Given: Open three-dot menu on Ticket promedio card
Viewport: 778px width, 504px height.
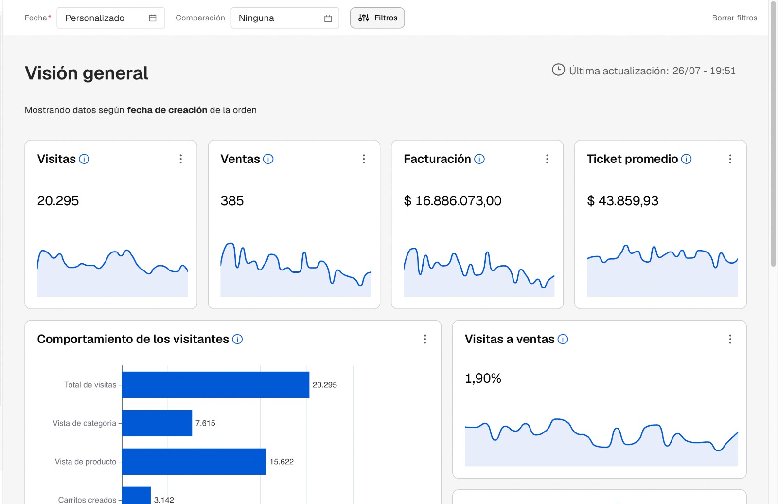Looking at the screenshot, I should pyautogui.click(x=730, y=159).
